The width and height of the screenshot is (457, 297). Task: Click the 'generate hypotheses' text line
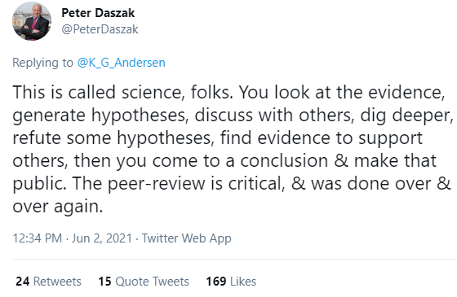click(x=233, y=115)
